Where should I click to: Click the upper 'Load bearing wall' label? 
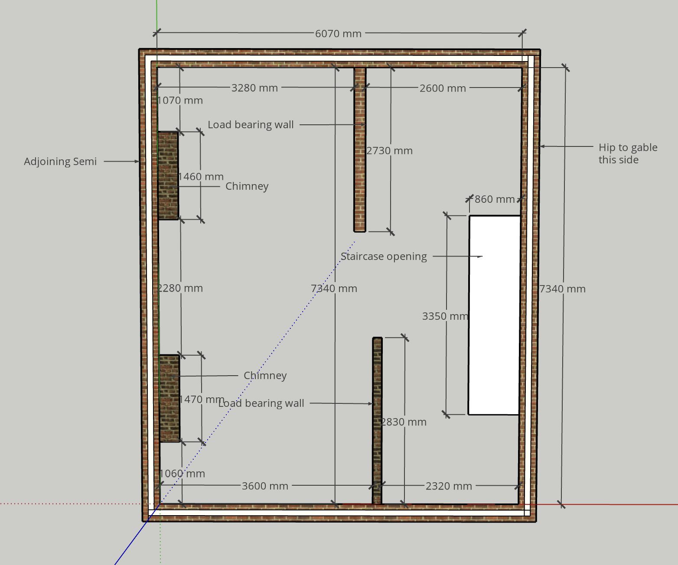tap(251, 124)
